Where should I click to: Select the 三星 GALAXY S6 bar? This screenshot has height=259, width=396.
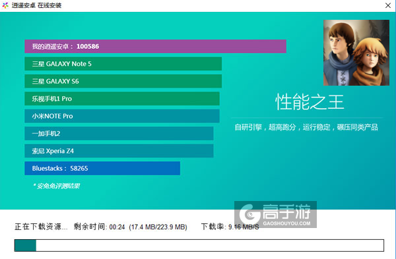tap(123, 81)
